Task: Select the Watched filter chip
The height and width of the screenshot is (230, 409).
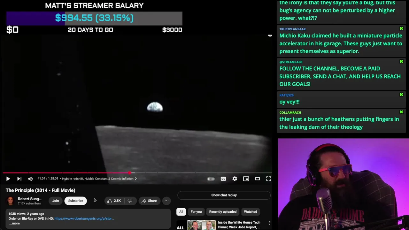Action: (251, 212)
